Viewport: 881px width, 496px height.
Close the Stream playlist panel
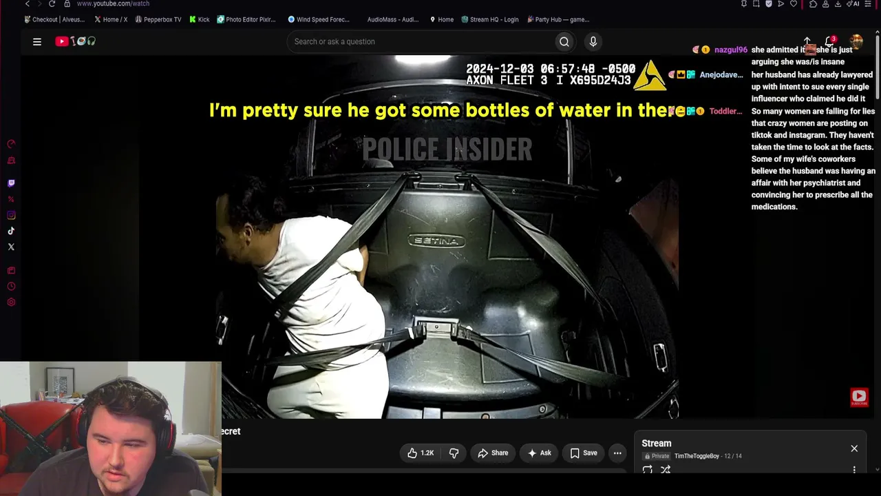pyautogui.click(x=854, y=448)
